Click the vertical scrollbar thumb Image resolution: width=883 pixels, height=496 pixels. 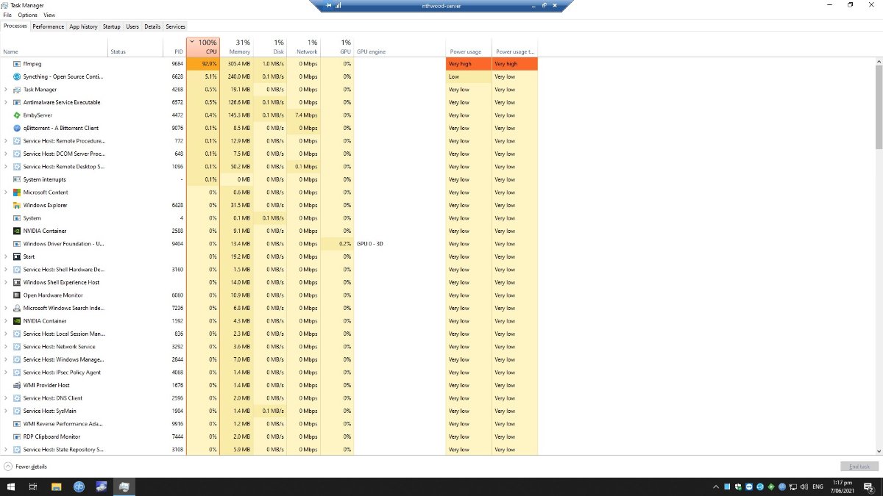[879, 106]
